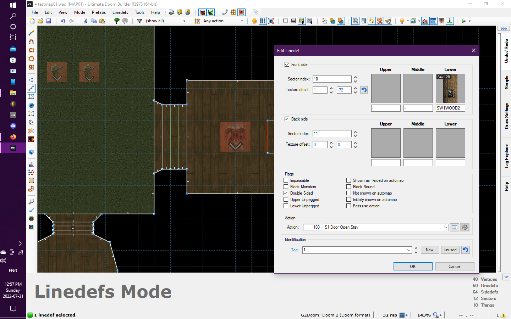Click the Unused tag button
Image resolution: width=511 pixels, height=319 pixels.
tap(450, 250)
